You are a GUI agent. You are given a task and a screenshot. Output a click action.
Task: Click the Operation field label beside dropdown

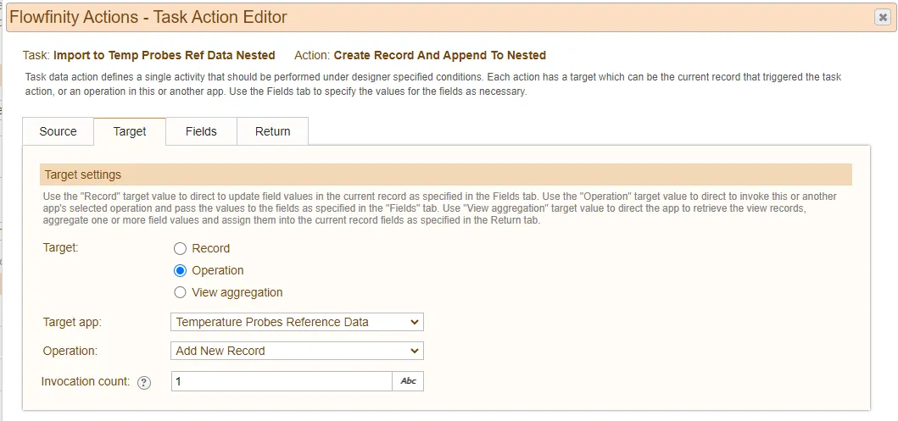(x=70, y=351)
